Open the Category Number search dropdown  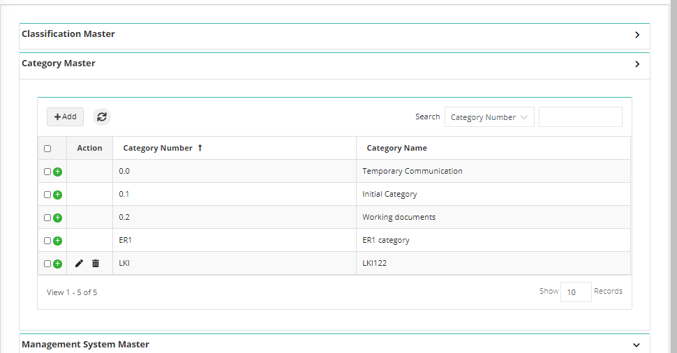[x=489, y=117]
